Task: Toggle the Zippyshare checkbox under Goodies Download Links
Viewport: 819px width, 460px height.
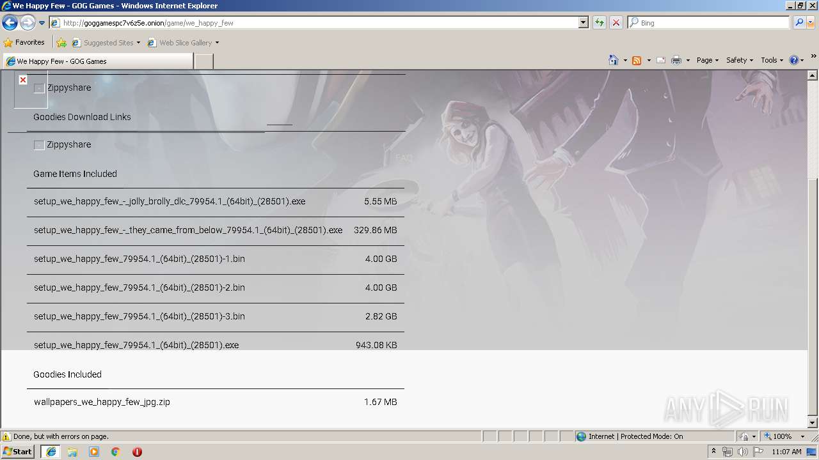Action: click(39, 145)
